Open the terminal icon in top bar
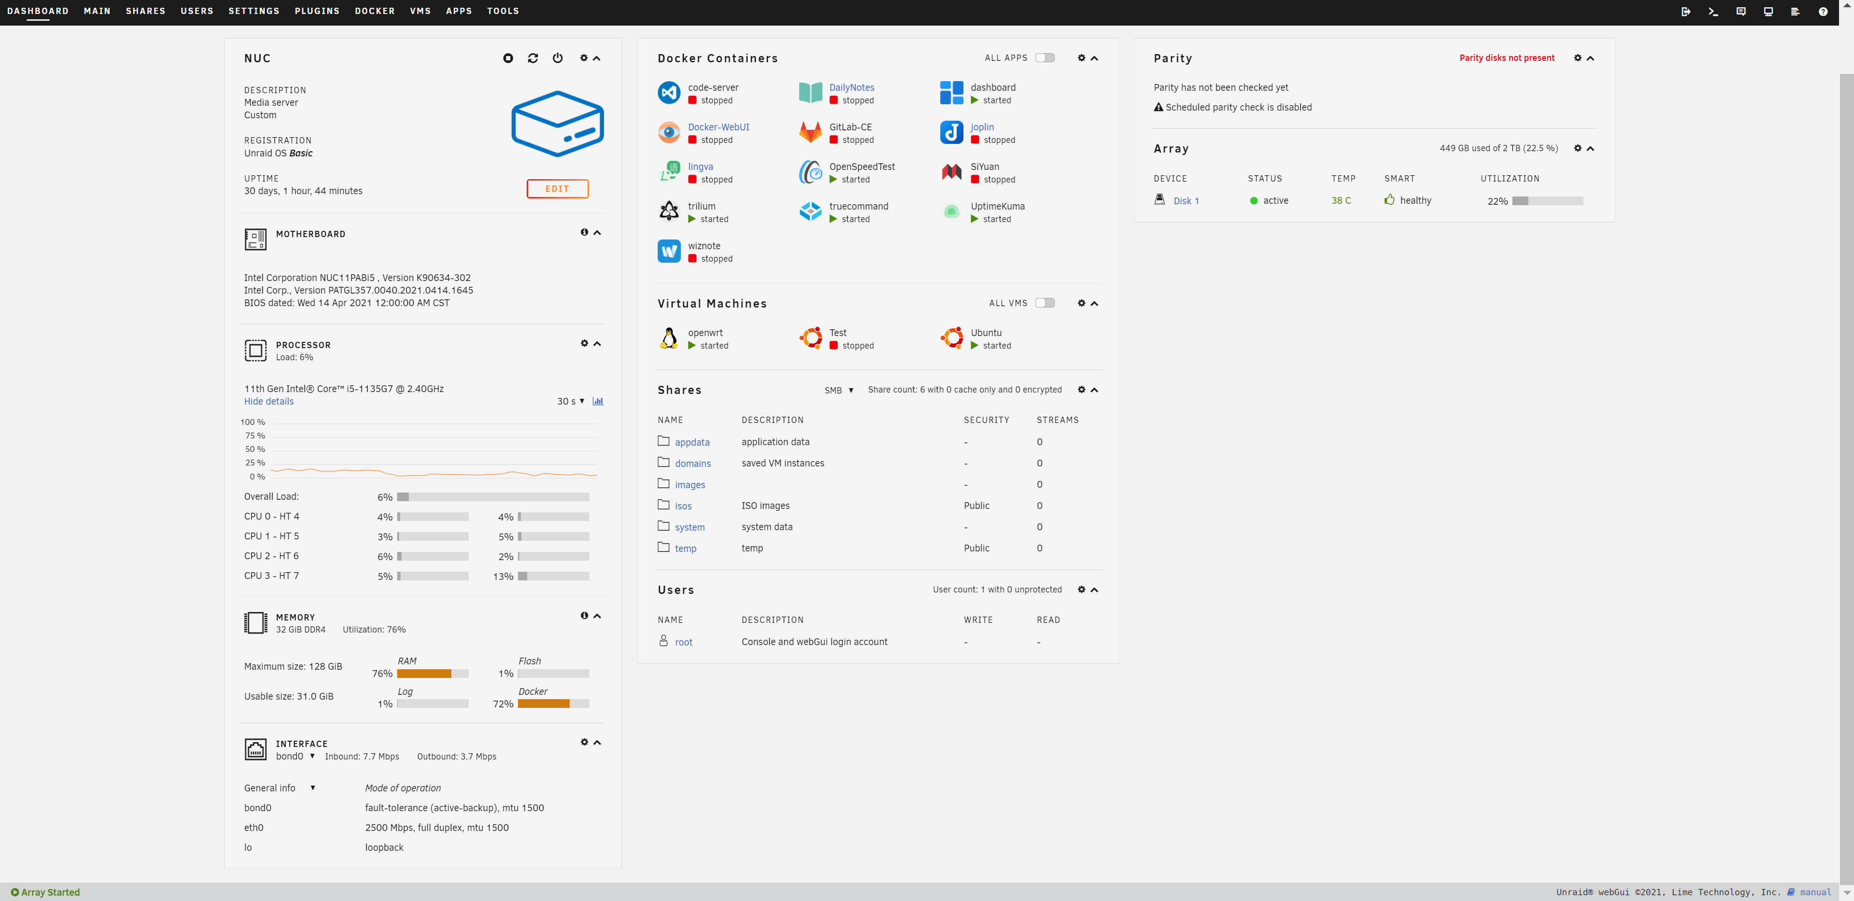The image size is (1854, 901). point(1713,12)
